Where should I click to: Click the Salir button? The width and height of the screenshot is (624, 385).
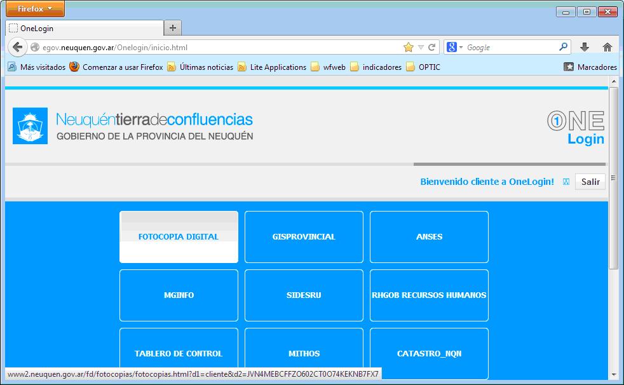[x=590, y=182]
